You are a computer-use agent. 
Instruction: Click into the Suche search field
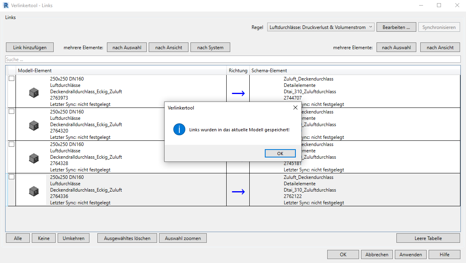point(233,59)
